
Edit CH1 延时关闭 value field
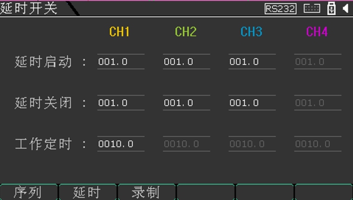pyautogui.click(x=121, y=103)
